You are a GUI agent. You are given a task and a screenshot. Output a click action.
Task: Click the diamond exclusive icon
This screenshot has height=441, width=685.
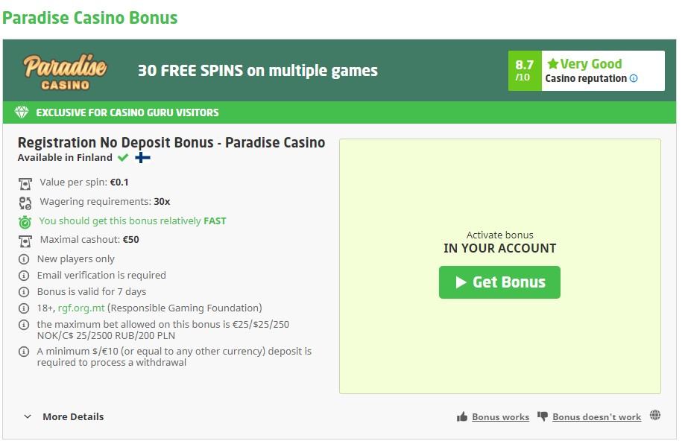(x=22, y=112)
